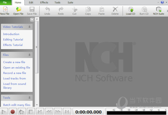Collapse the Files section
The width and height of the screenshot is (168, 115).
point(29,55)
